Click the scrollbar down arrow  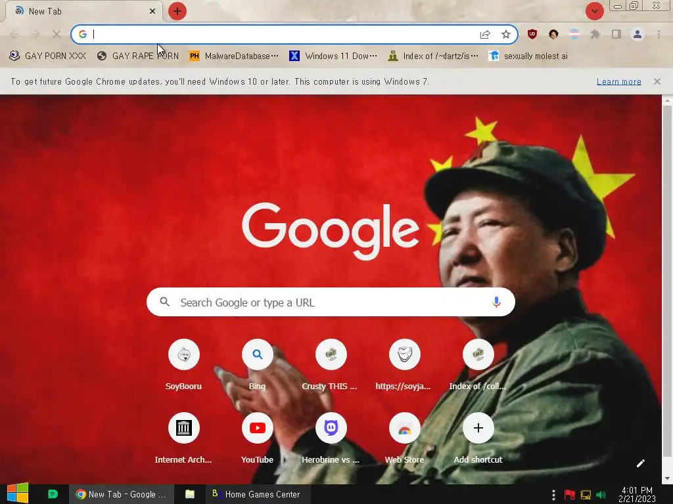pos(666,478)
